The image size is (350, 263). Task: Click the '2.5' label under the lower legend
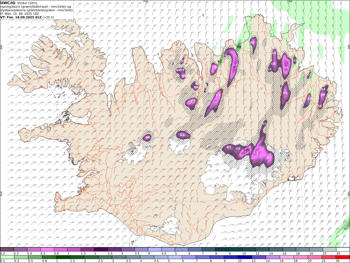point(101,261)
